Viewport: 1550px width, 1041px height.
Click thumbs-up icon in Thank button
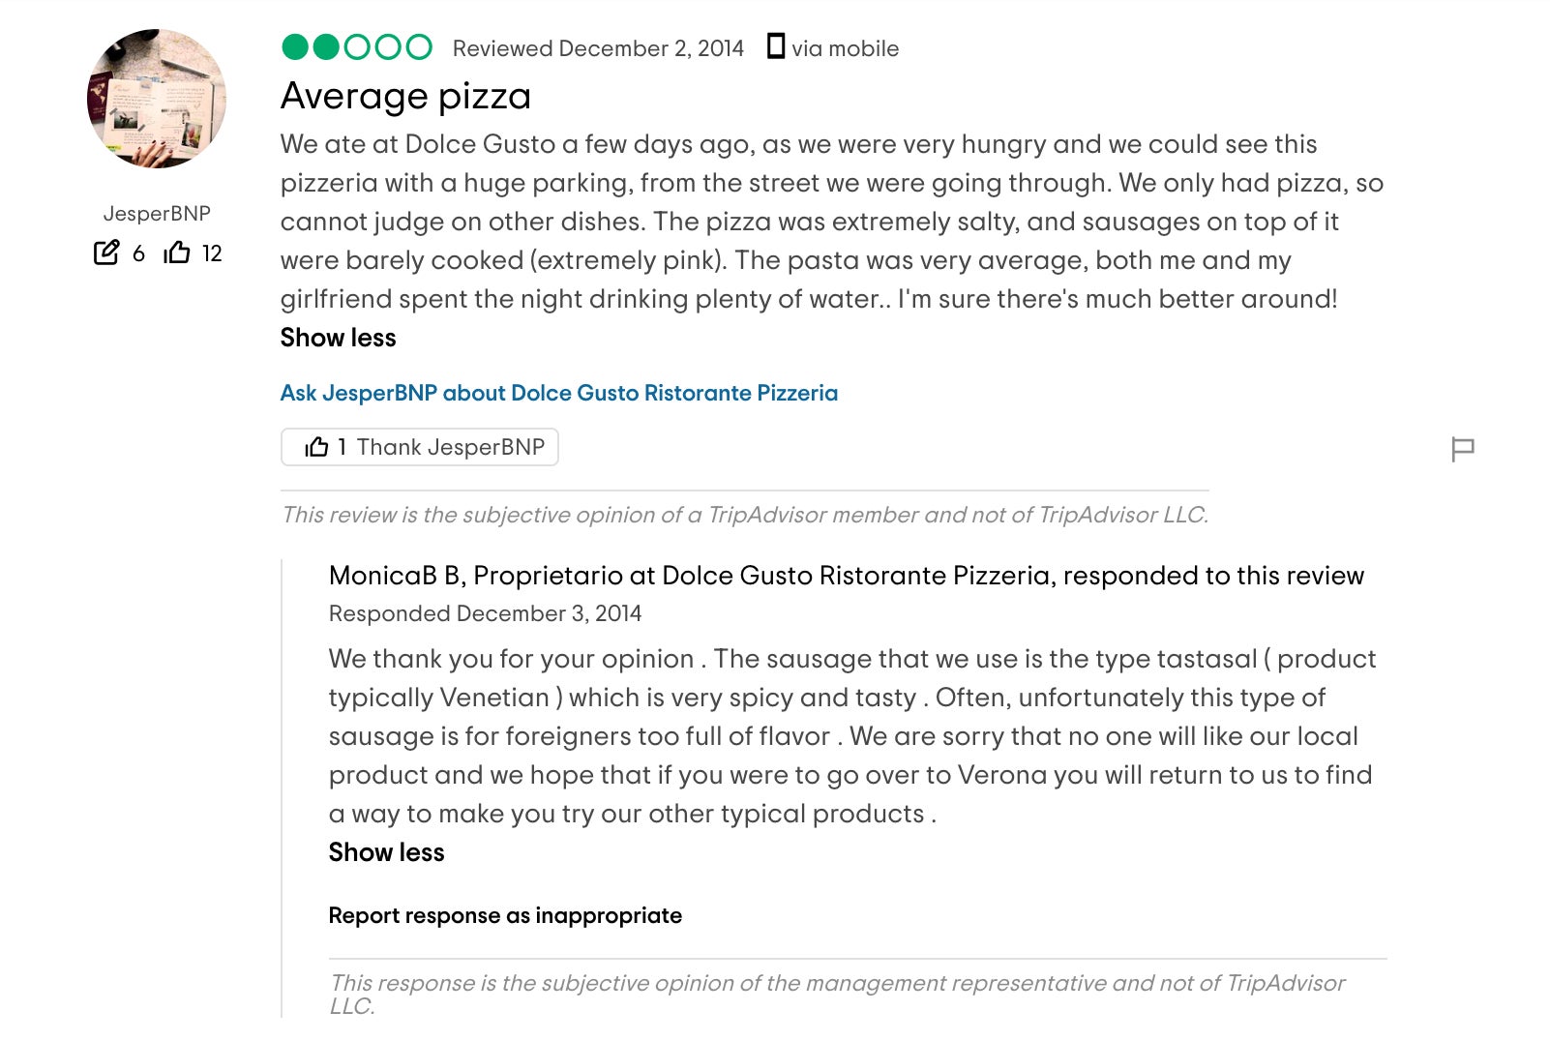click(x=316, y=447)
